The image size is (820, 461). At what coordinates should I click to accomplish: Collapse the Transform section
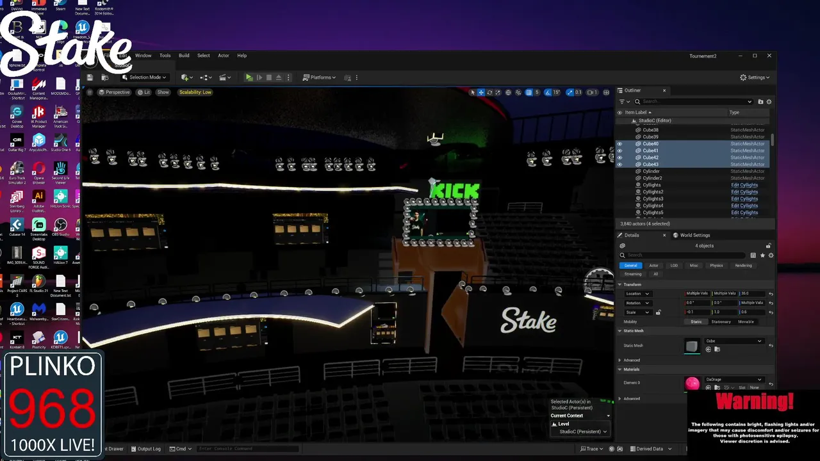[619, 284]
